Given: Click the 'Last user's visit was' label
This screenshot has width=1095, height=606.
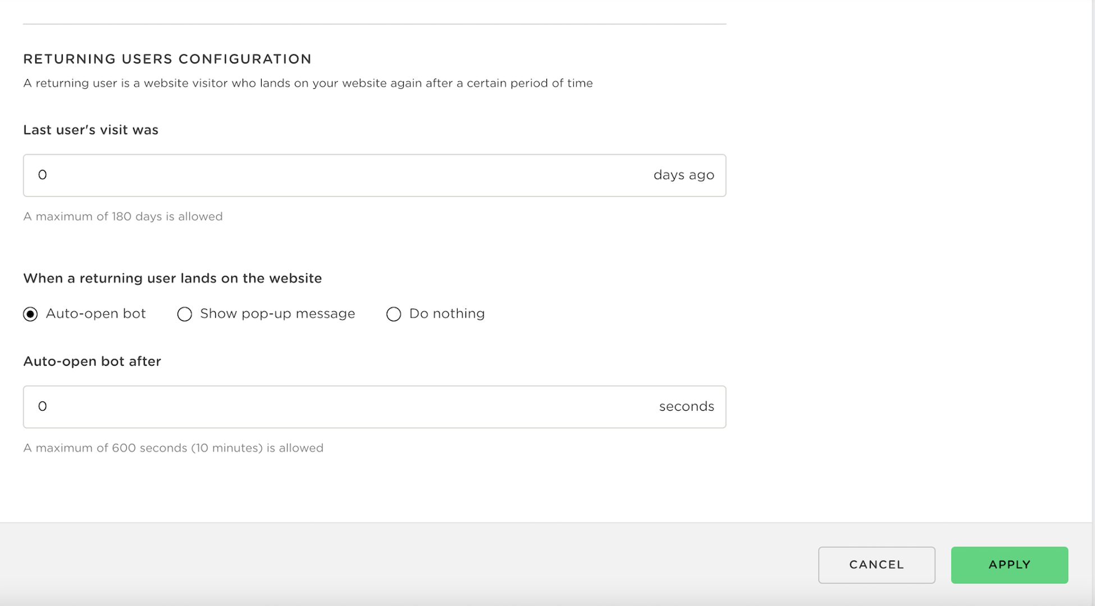Looking at the screenshot, I should [91, 130].
